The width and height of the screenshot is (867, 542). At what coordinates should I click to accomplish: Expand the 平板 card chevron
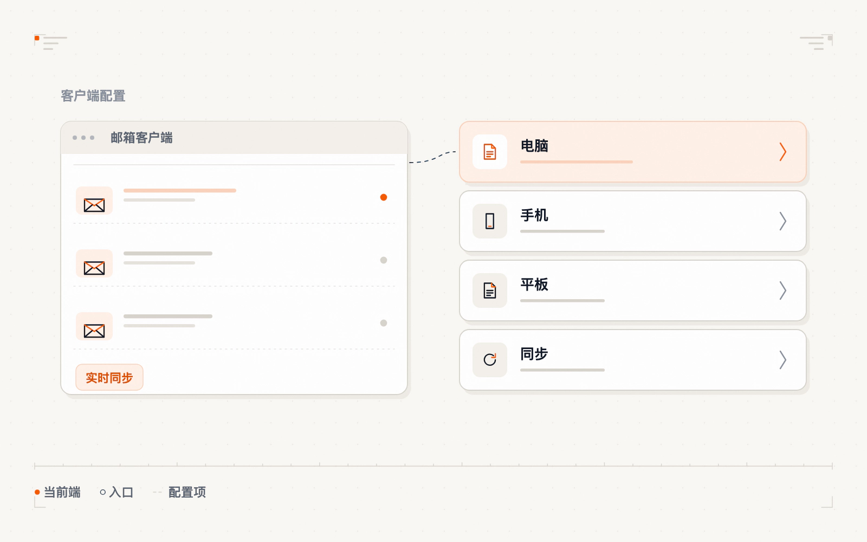click(782, 291)
